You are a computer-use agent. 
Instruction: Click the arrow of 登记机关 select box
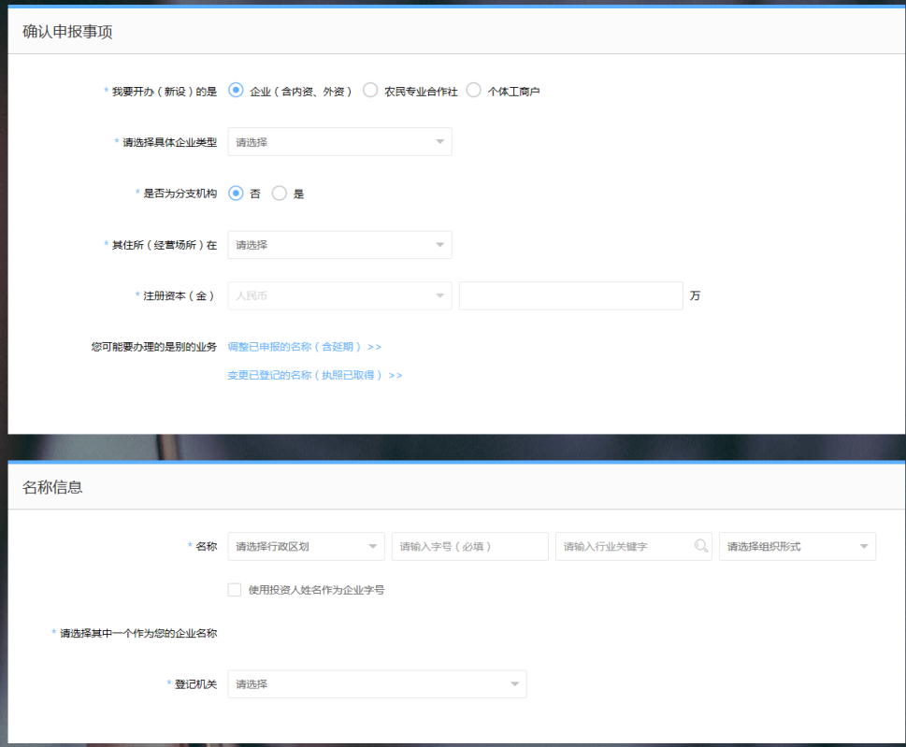click(514, 684)
